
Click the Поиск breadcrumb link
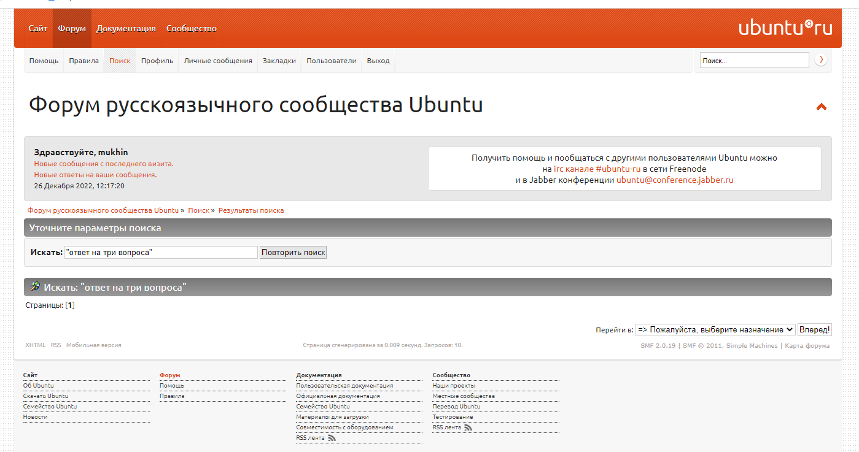199,210
